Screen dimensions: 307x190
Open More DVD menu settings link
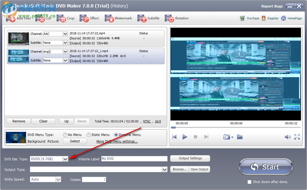pyautogui.click(x=117, y=141)
